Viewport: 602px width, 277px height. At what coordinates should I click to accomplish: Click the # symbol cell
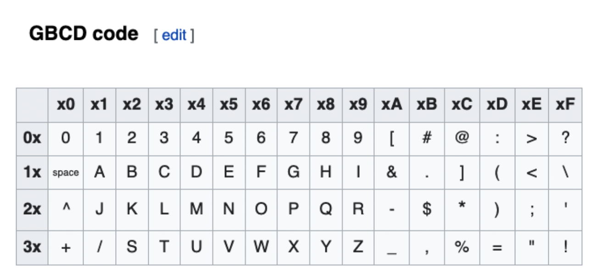point(427,138)
